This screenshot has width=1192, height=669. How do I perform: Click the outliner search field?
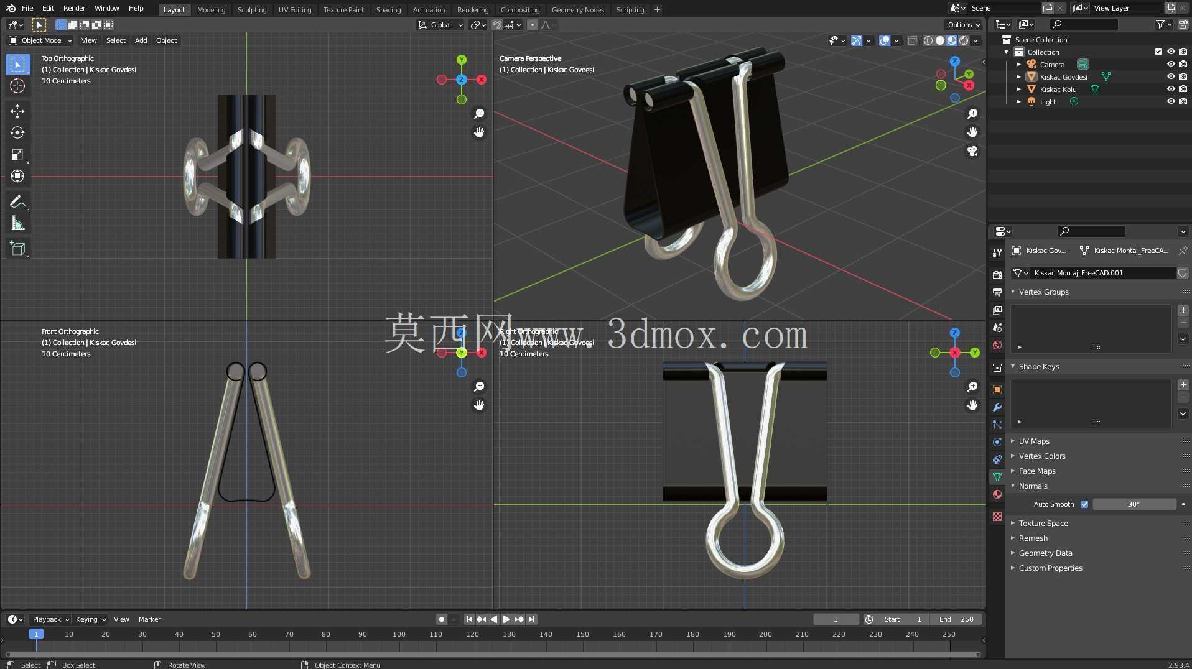pos(1084,24)
